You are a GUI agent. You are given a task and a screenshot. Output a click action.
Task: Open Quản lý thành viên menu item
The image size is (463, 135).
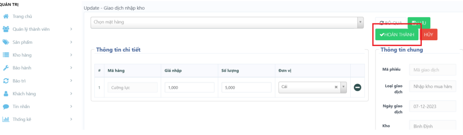31,29
